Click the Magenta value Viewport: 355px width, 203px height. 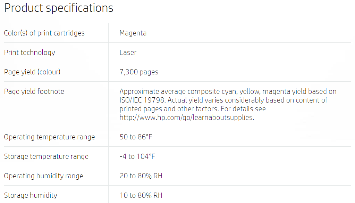133,33
